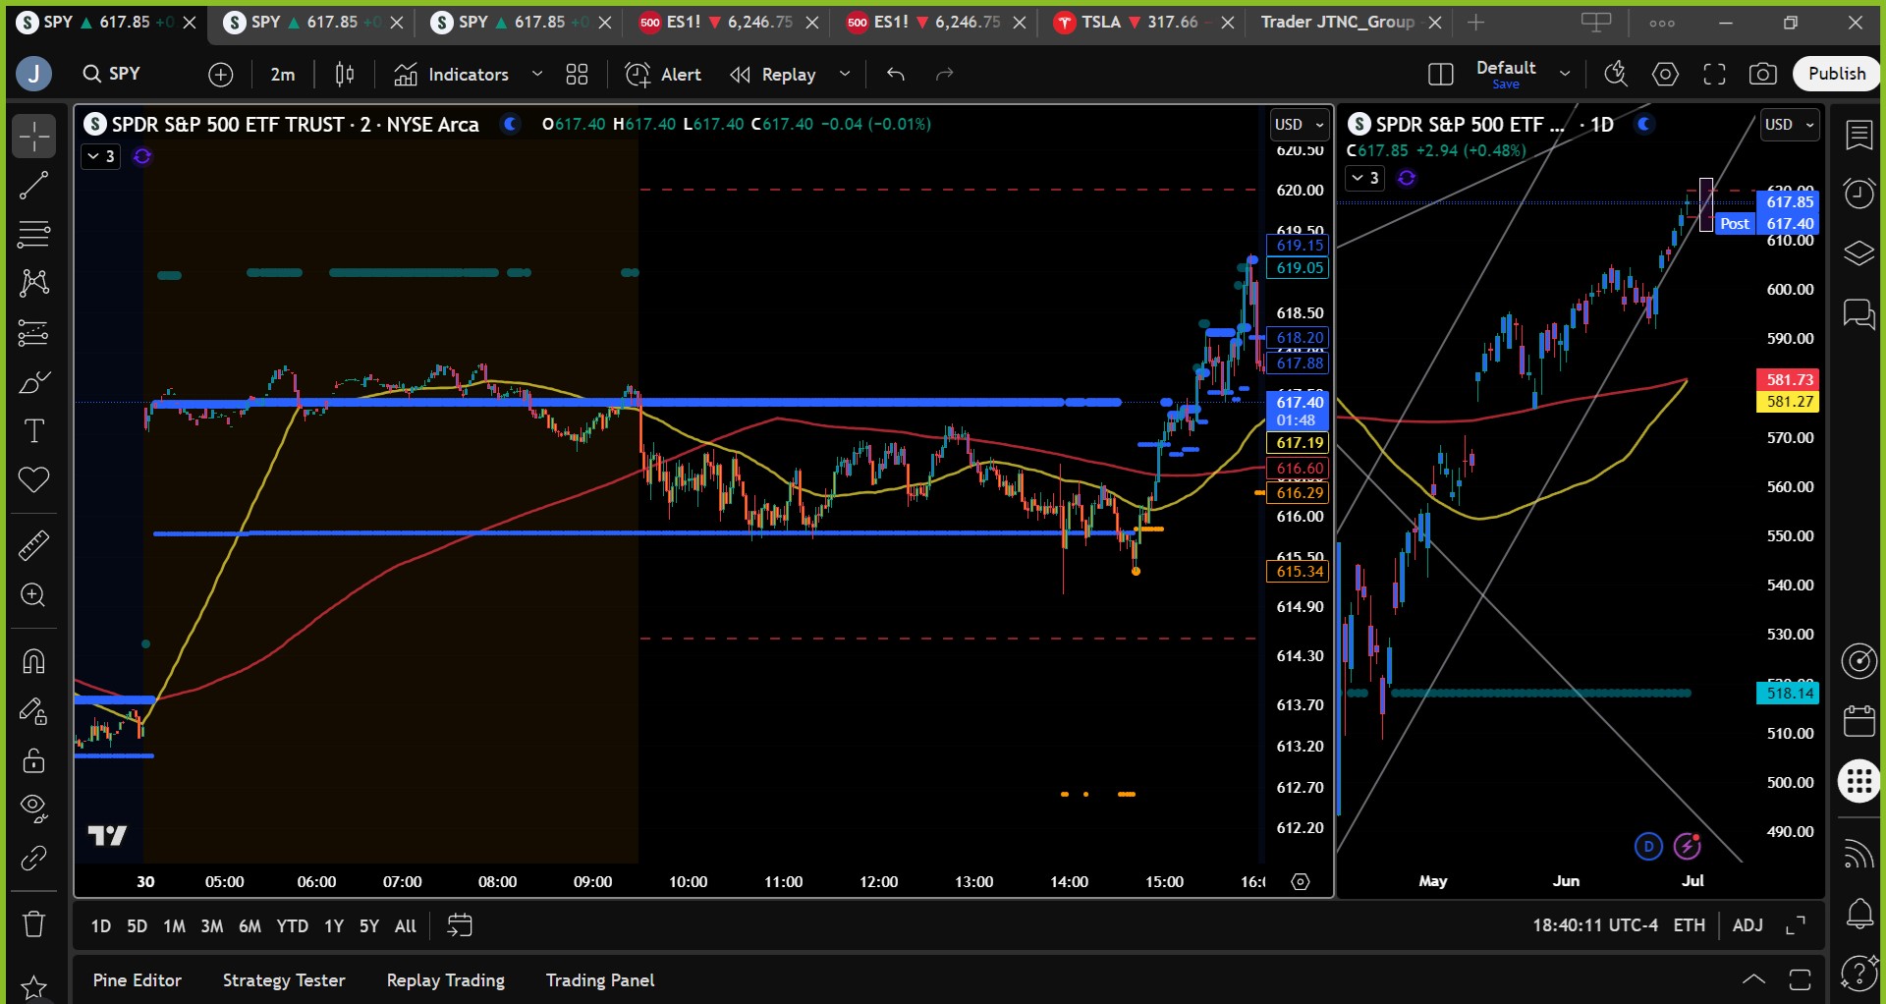Open the forecasting and measurement tools
The width and height of the screenshot is (1886, 1004).
pos(33,333)
